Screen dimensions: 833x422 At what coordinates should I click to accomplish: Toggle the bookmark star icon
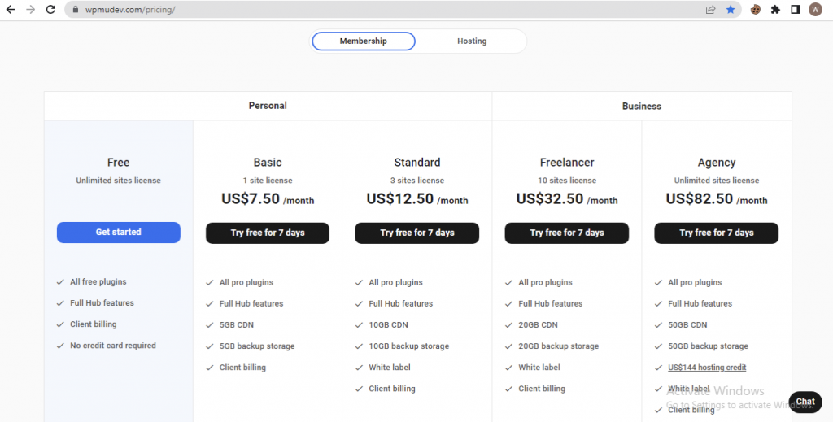coord(731,10)
